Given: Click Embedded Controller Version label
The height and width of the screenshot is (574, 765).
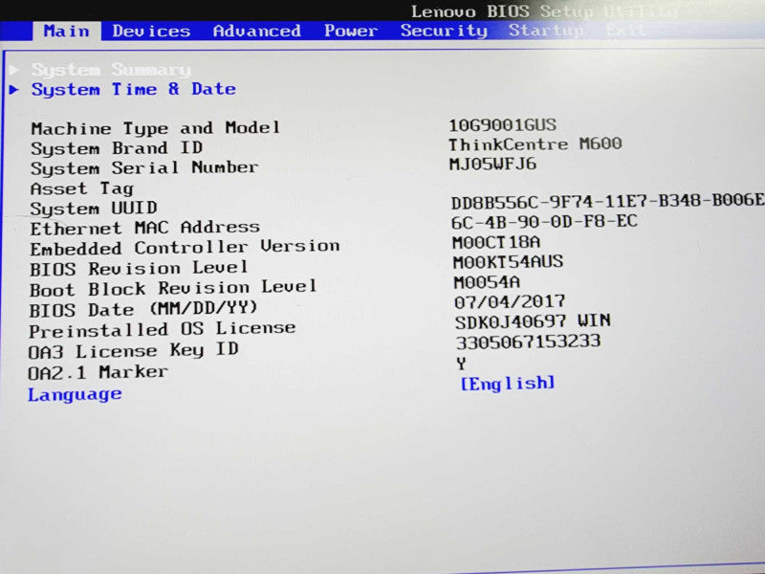Looking at the screenshot, I should [x=185, y=248].
